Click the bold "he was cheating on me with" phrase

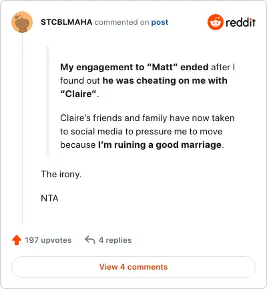(165, 80)
